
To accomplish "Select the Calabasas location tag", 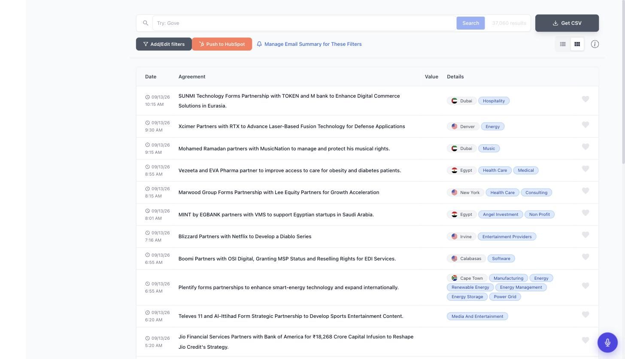I will [x=467, y=259].
